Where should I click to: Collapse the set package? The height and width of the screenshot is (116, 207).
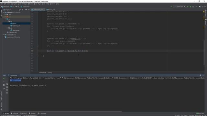click(7, 28)
